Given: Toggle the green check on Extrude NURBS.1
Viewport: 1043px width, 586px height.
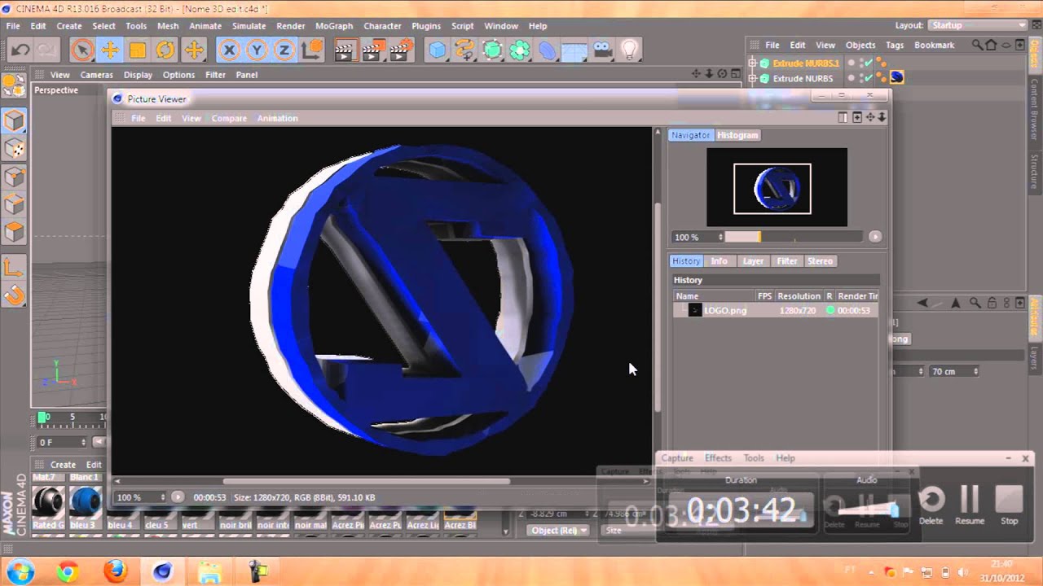Looking at the screenshot, I should [x=868, y=63].
